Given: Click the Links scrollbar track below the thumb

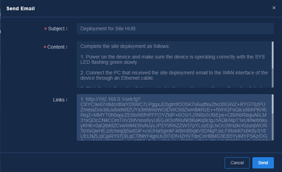Looking at the screenshot, I should click(272, 127).
